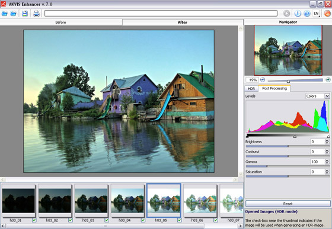Click the Levels label
This screenshot has height=229, width=332.
click(250, 96)
